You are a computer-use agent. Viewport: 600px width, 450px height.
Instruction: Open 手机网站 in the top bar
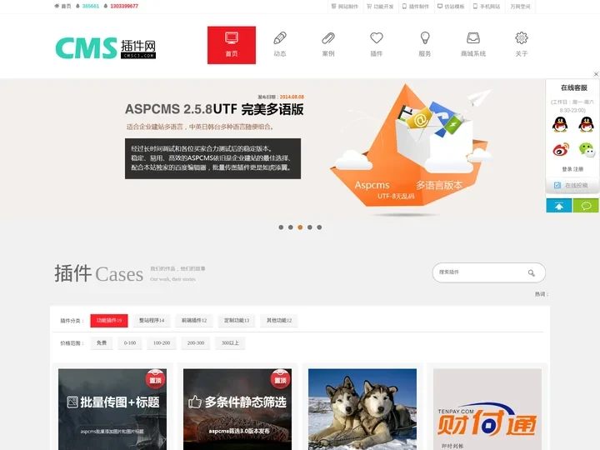(487, 7)
